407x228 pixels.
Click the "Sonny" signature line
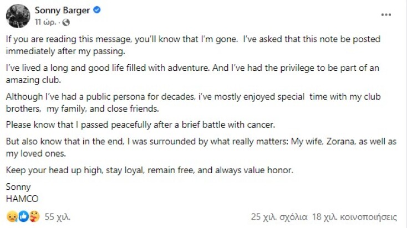click(x=18, y=186)
